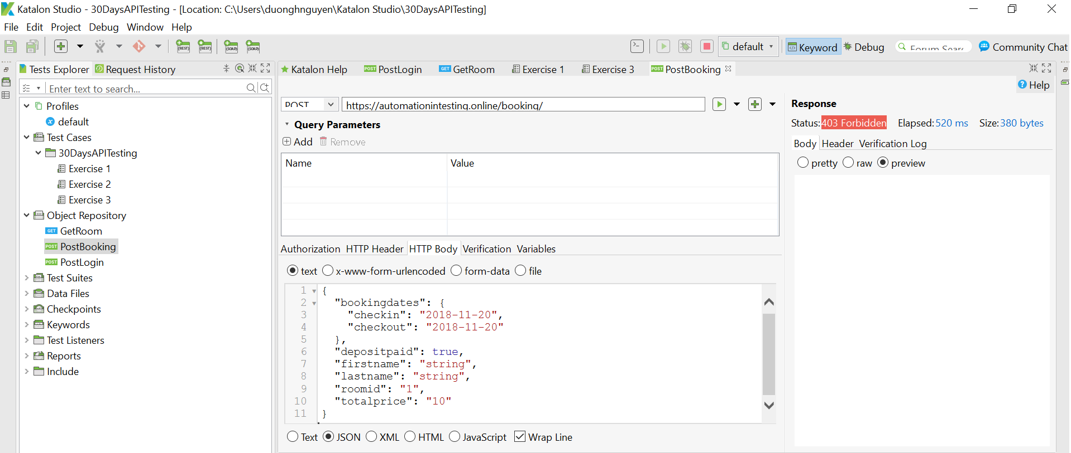Screen dimensions: 1071x453
Task: Select the XML editor mode radio
Action: (371, 437)
